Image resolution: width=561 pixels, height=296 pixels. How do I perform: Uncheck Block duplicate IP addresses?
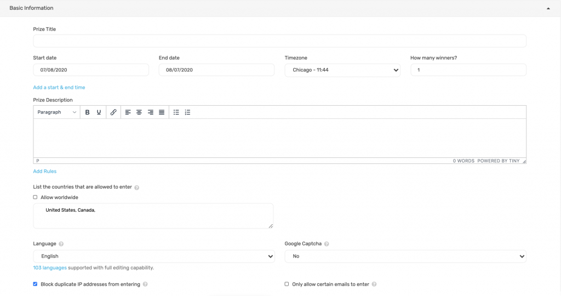point(35,284)
